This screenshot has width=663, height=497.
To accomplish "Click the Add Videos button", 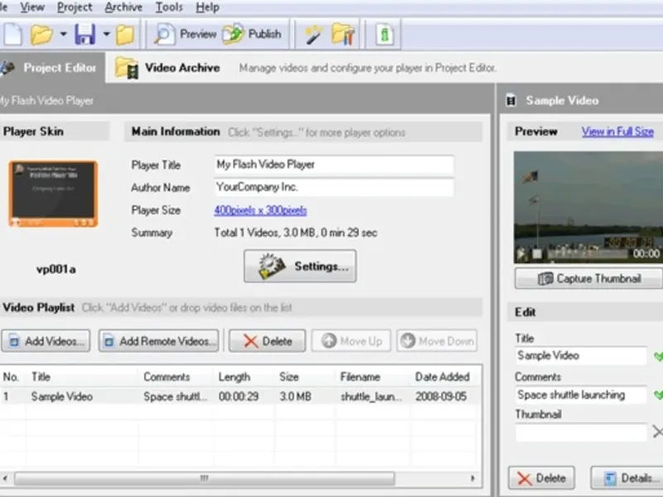I will [46, 341].
